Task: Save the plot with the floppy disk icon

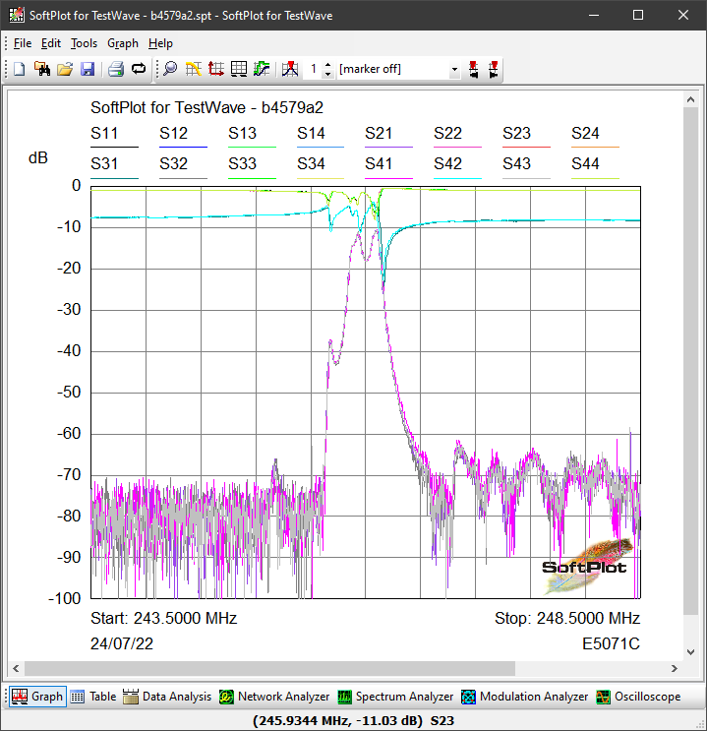Action: pyautogui.click(x=87, y=69)
